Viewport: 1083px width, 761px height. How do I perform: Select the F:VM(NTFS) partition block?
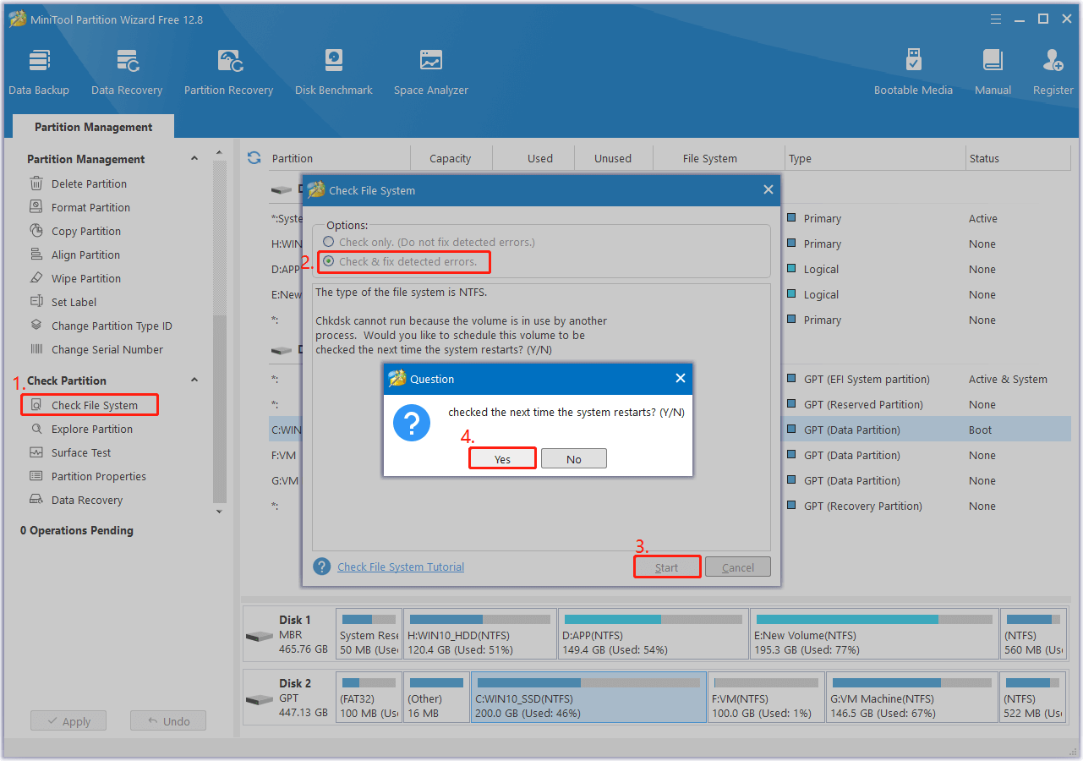point(766,698)
